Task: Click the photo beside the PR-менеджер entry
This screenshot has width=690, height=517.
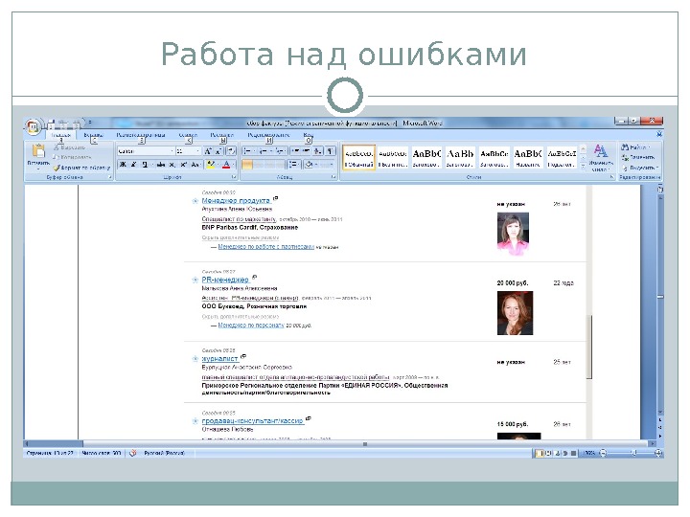Action: (515, 313)
